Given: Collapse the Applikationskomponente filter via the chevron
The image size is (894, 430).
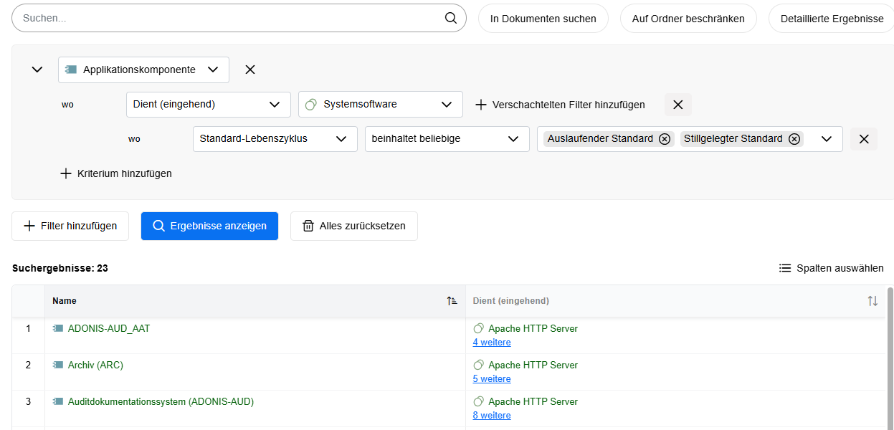Looking at the screenshot, I should [36, 70].
